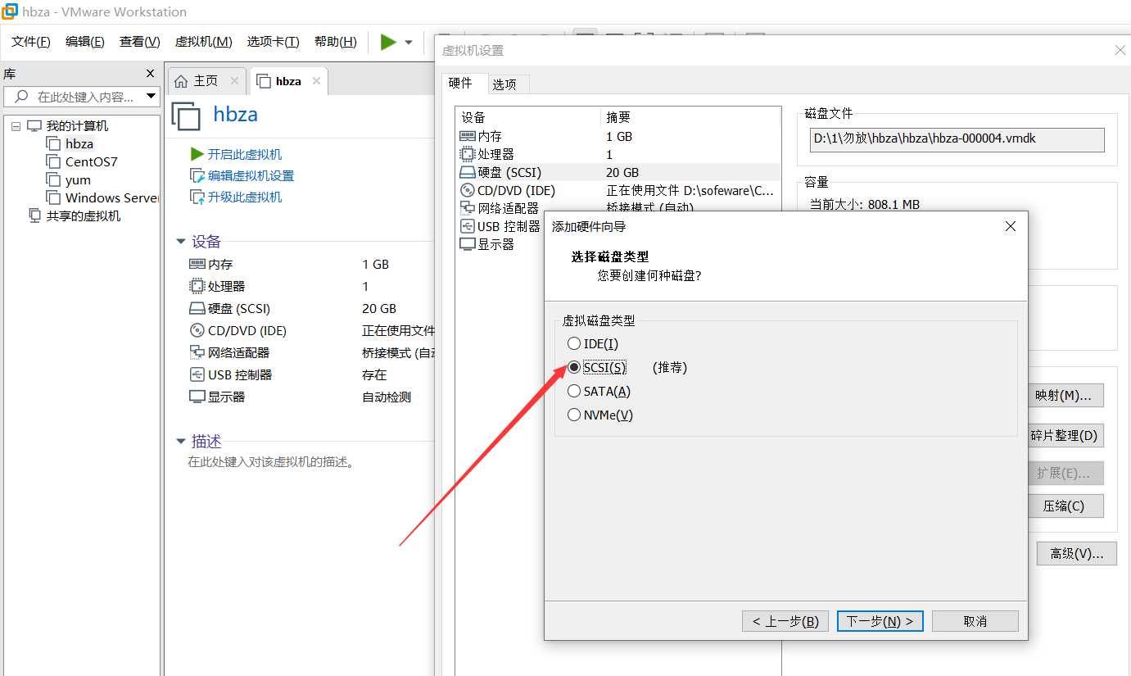Click the 共享的虚拟机 icon in library tree

(x=34, y=216)
